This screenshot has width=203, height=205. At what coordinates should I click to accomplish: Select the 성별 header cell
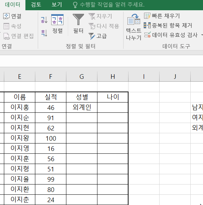[x=82, y=97]
